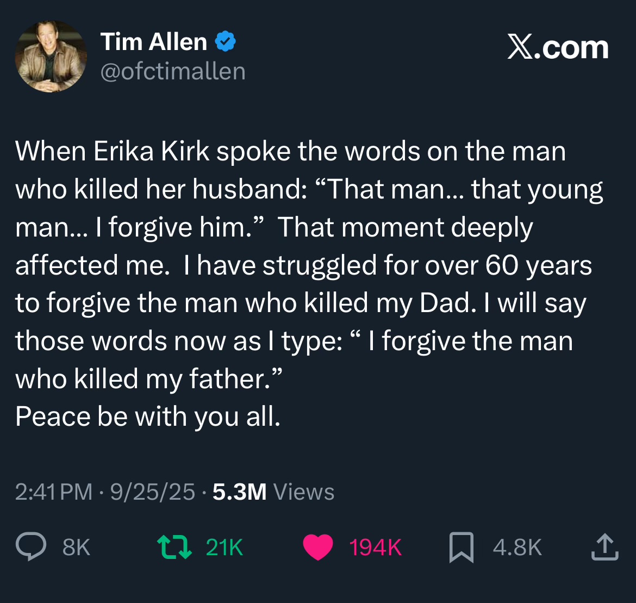Click the share upload arrow icon
636x603 pixels.
[604, 547]
